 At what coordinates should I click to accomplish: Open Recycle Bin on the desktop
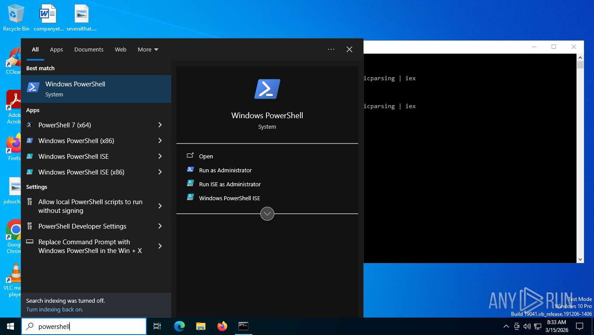[16, 17]
